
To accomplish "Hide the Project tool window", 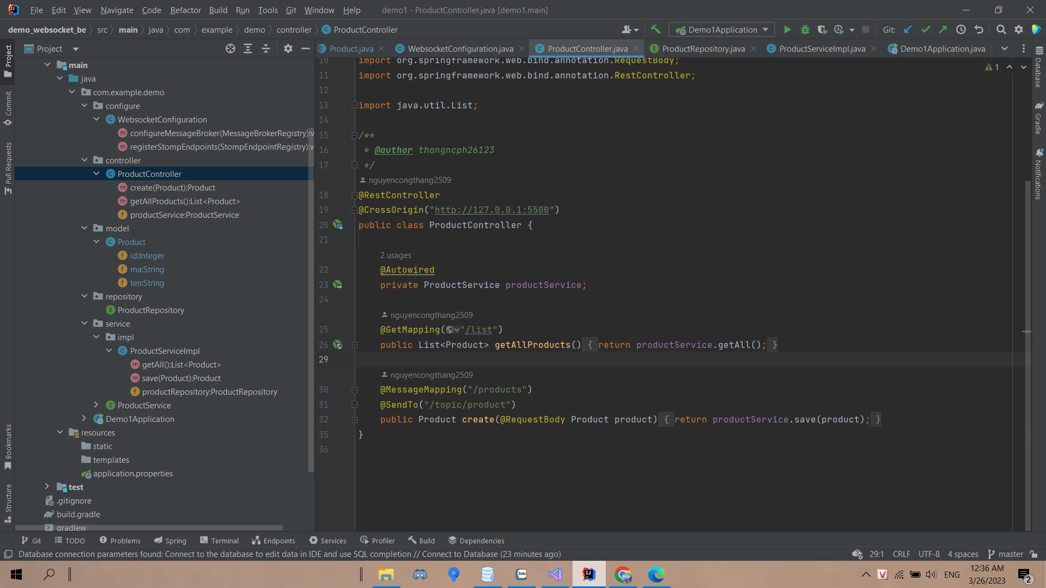I will tap(306, 49).
